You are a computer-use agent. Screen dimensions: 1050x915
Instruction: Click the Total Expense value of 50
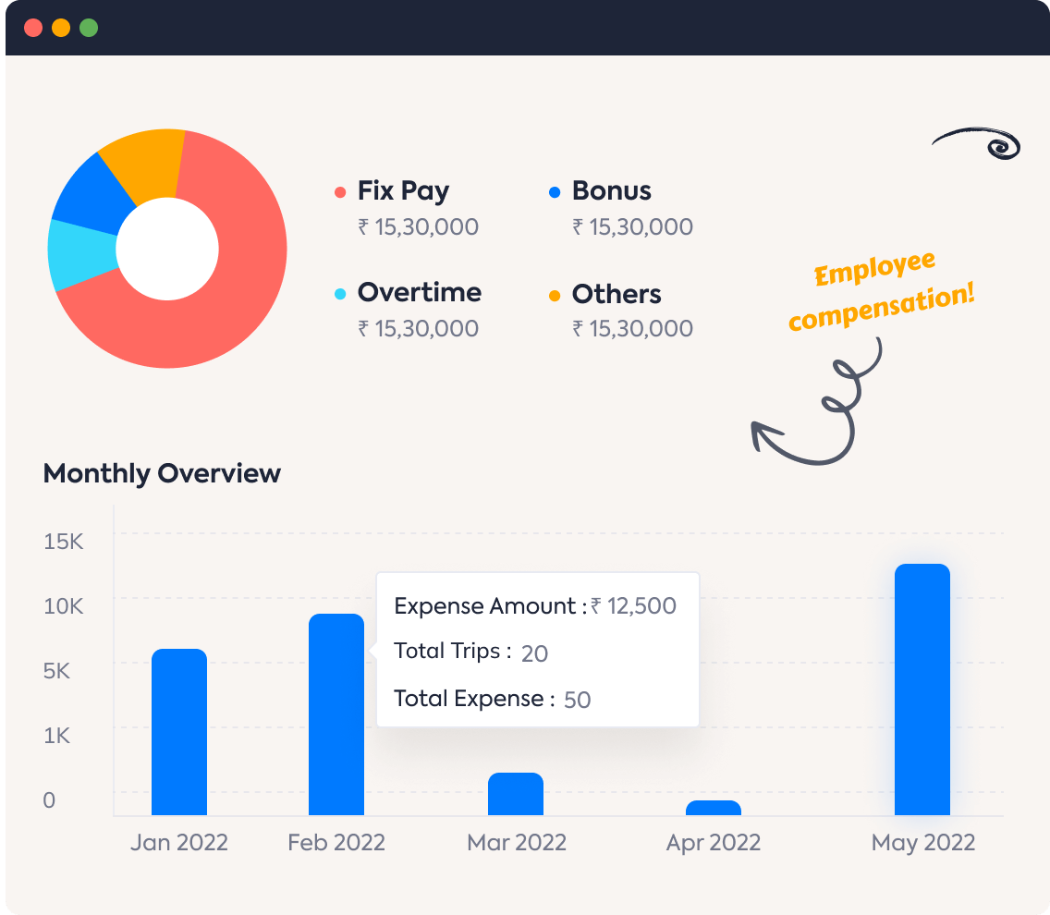coord(580,700)
